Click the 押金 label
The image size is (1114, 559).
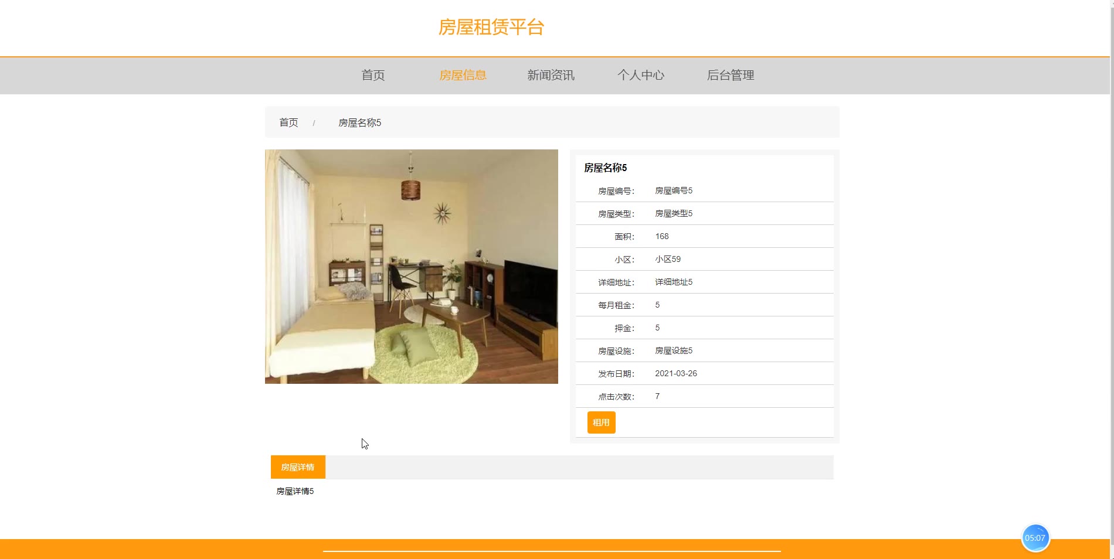624,328
